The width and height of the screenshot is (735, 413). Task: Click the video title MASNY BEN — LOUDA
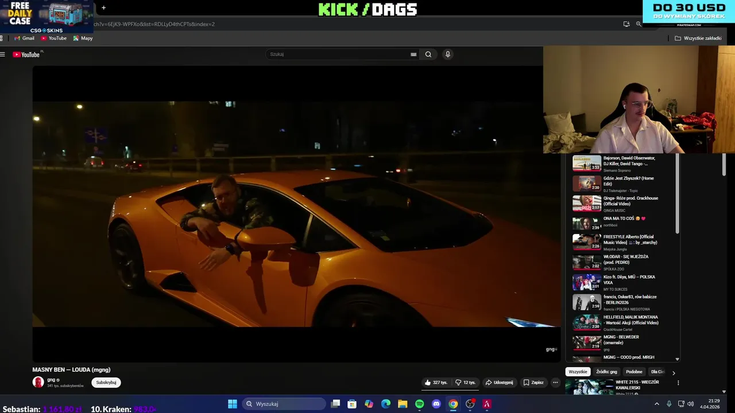71,370
